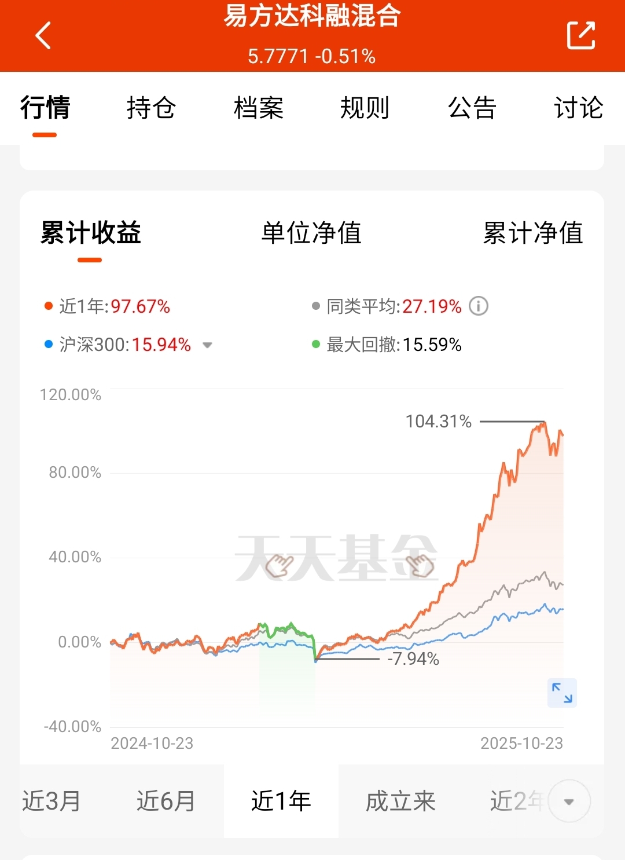Select the 近3月 time range
The width and height of the screenshot is (625, 860).
(52, 802)
